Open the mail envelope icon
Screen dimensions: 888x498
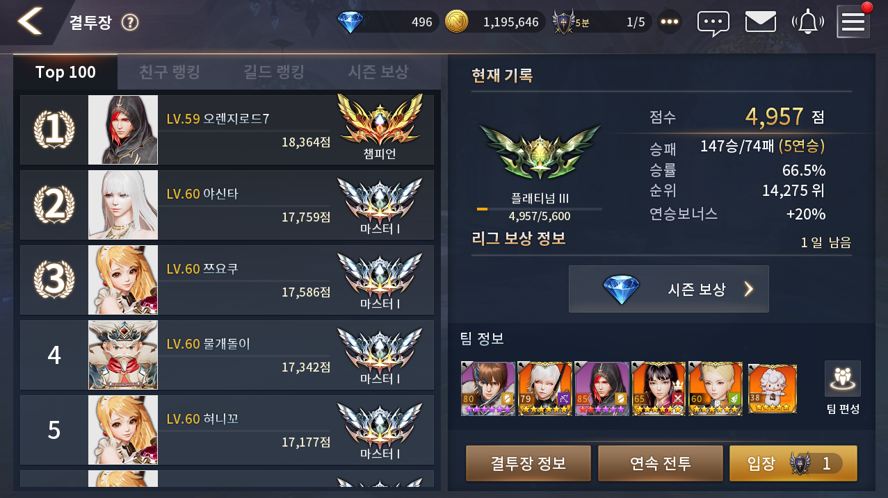click(761, 22)
